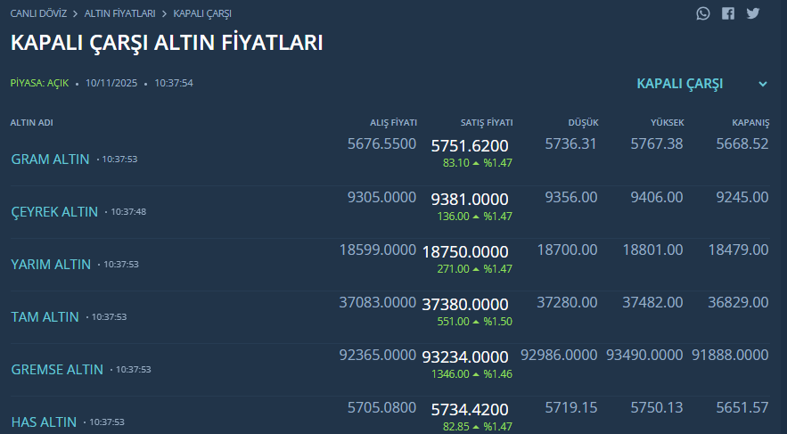Image resolution: width=787 pixels, height=434 pixels.
Task: Open GREMSE ALTIN details
Action: click(57, 370)
